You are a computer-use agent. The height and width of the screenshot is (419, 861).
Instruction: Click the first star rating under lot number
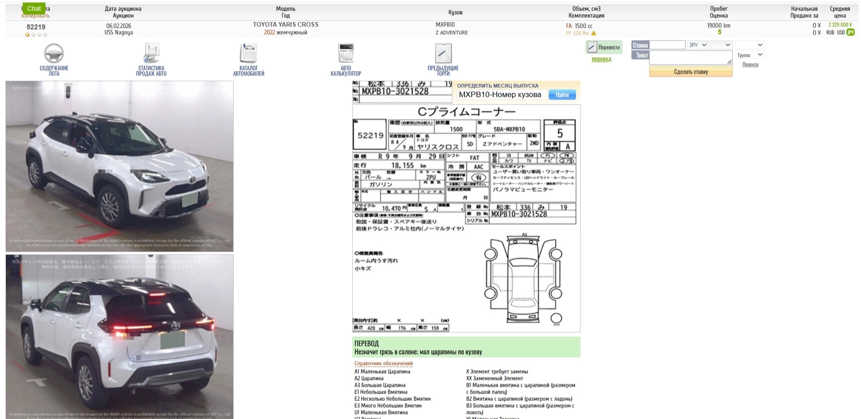point(28,35)
